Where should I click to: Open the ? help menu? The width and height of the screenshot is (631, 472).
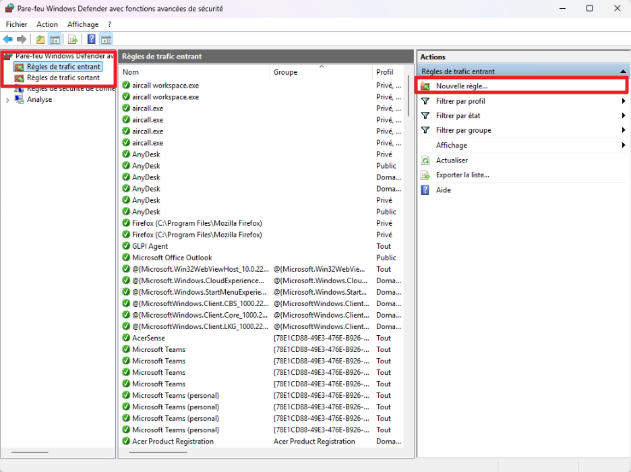point(109,24)
